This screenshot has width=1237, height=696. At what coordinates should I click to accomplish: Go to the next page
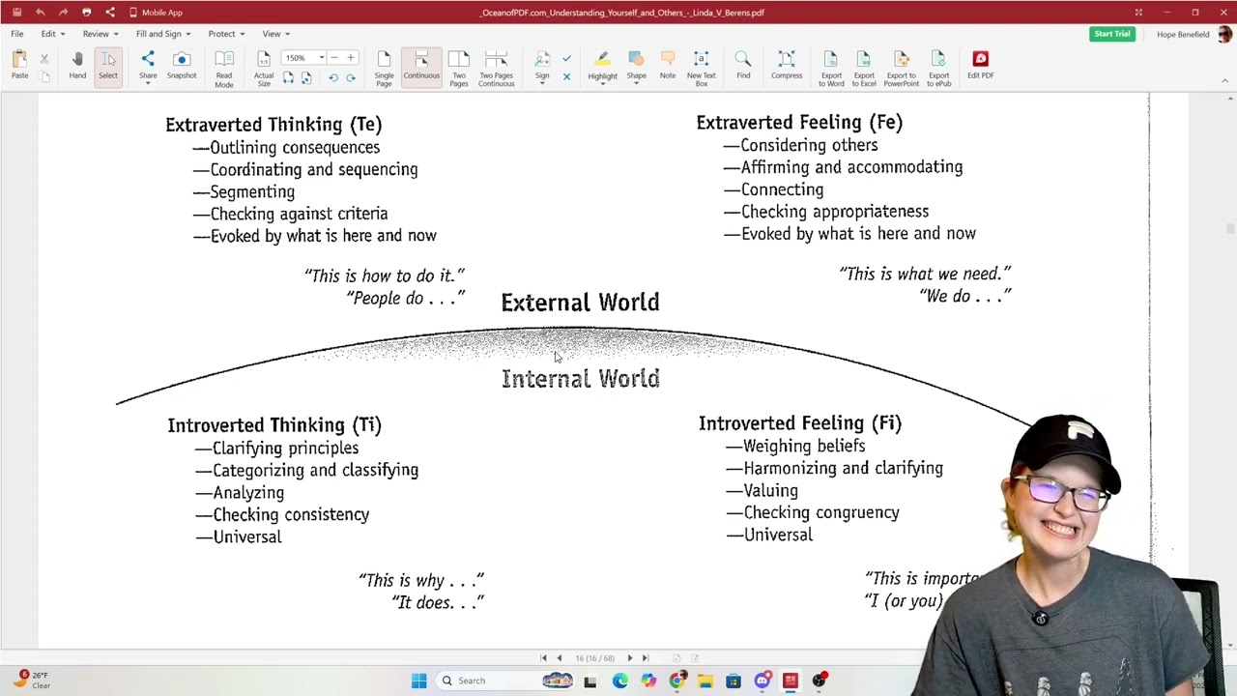tap(630, 658)
